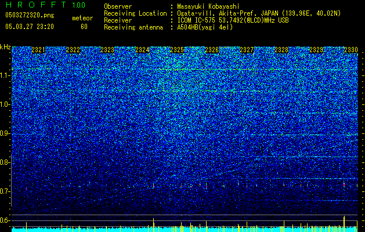Click the Receiving Location label

135,13
